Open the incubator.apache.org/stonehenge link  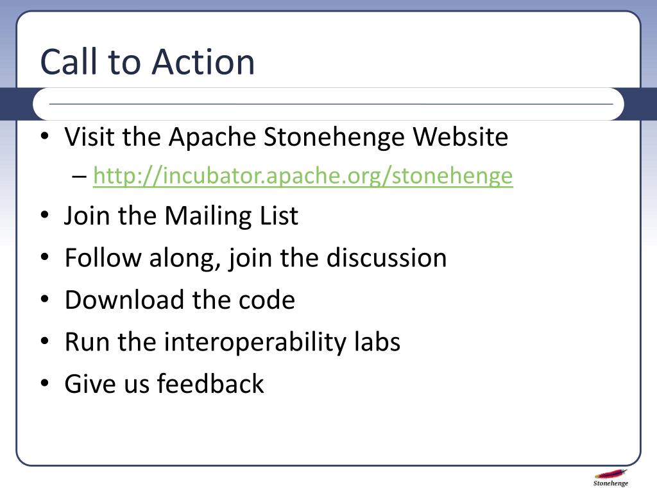tap(303, 176)
